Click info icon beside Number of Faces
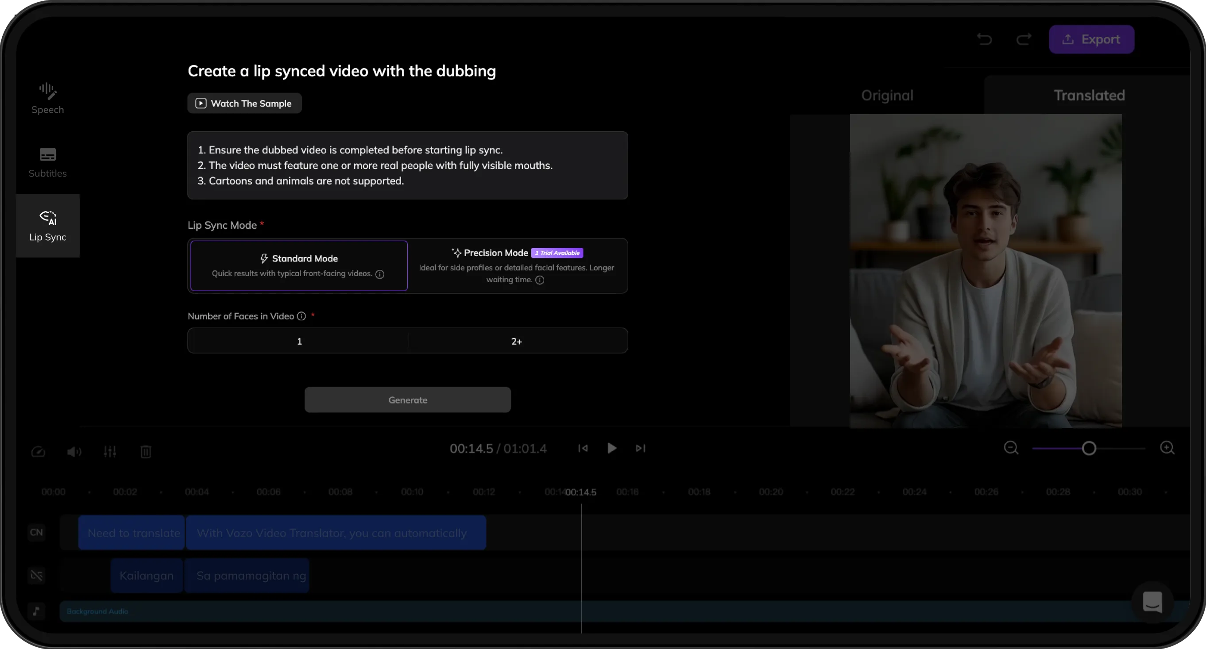The height and width of the screenshot is (649, 1206). pos(301,316)
